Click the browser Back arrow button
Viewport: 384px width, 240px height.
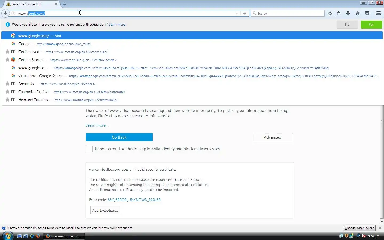point(6,13)
